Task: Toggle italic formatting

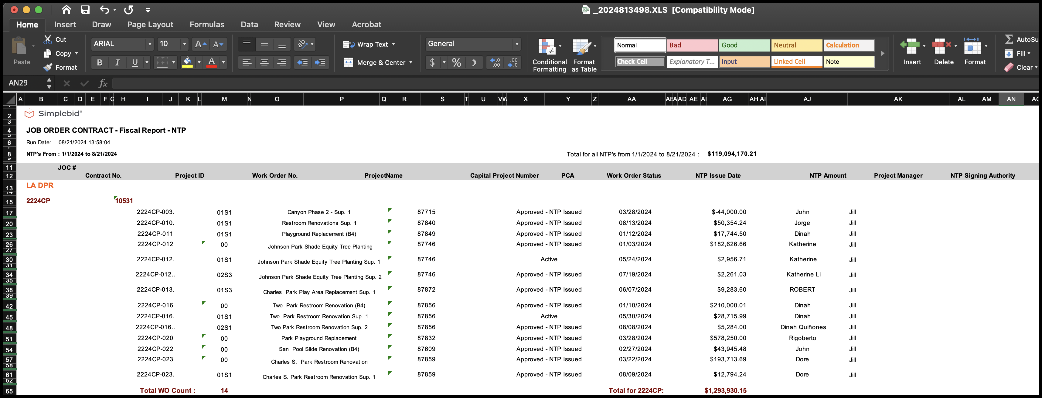Action: point(117,62)
